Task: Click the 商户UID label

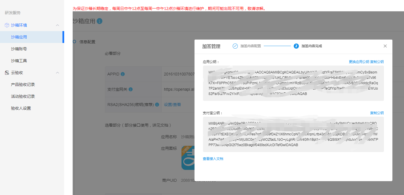Action: tap(169, 180)
